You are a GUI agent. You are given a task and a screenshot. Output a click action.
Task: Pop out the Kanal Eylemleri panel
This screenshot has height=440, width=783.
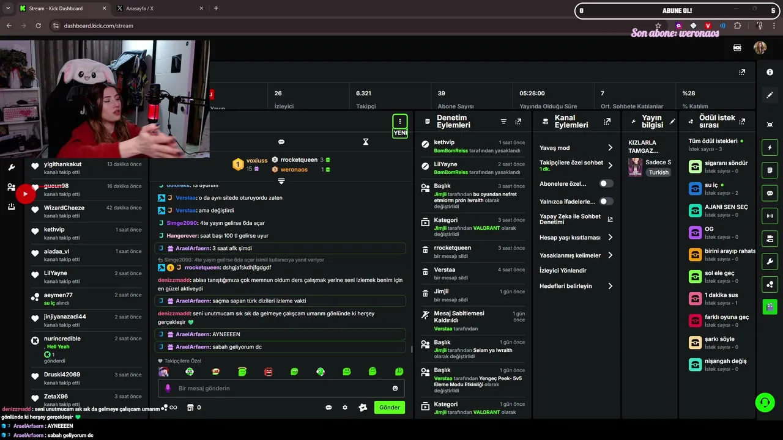(x=607, y=122)
